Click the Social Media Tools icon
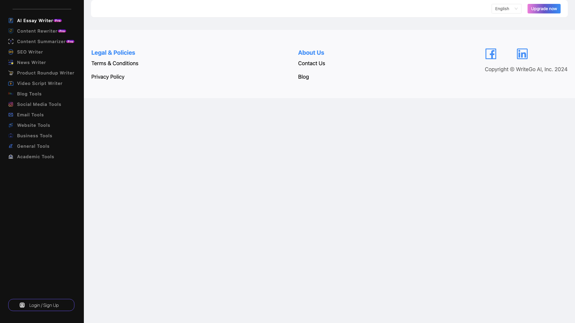 (11, 104)
